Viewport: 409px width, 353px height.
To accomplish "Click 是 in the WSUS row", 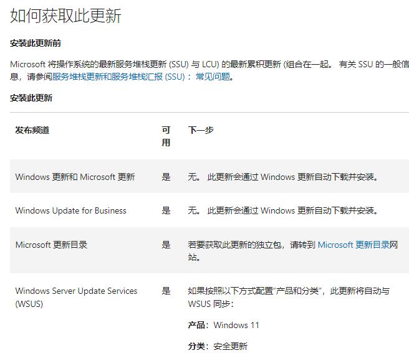I will [x=166, y=291].
